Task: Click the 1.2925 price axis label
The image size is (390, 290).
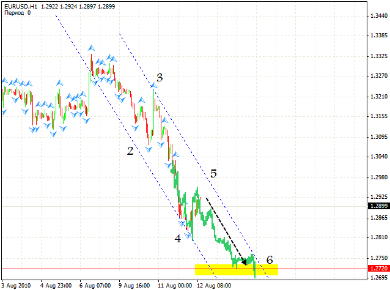Action: 379,197
